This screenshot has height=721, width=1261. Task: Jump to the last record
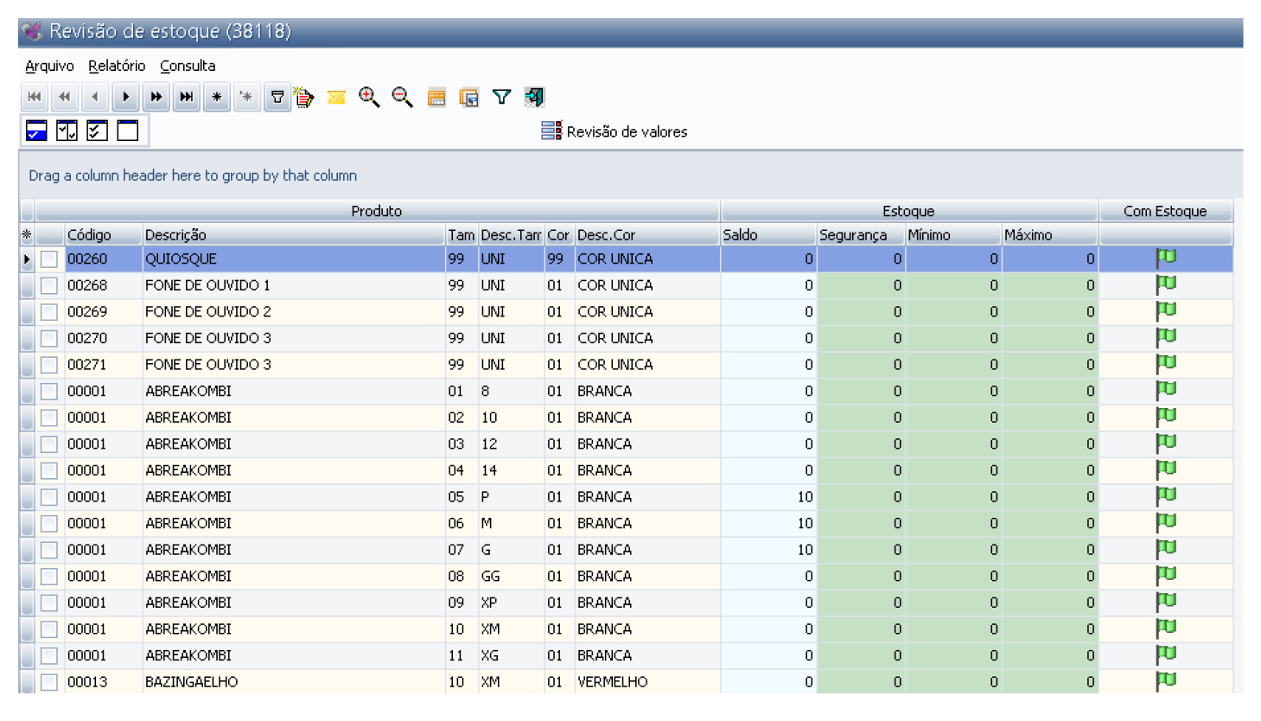pos(186,97)
